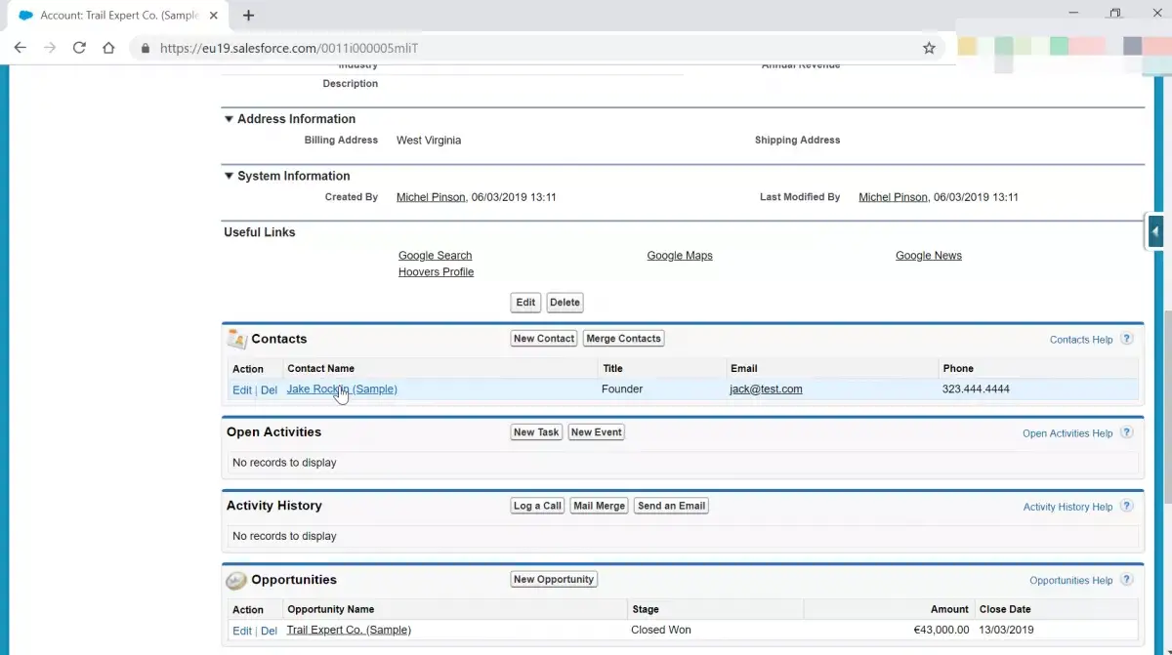
Task: Expand the collapsed sidebar panel arrow
Action: coord(1155,232)
